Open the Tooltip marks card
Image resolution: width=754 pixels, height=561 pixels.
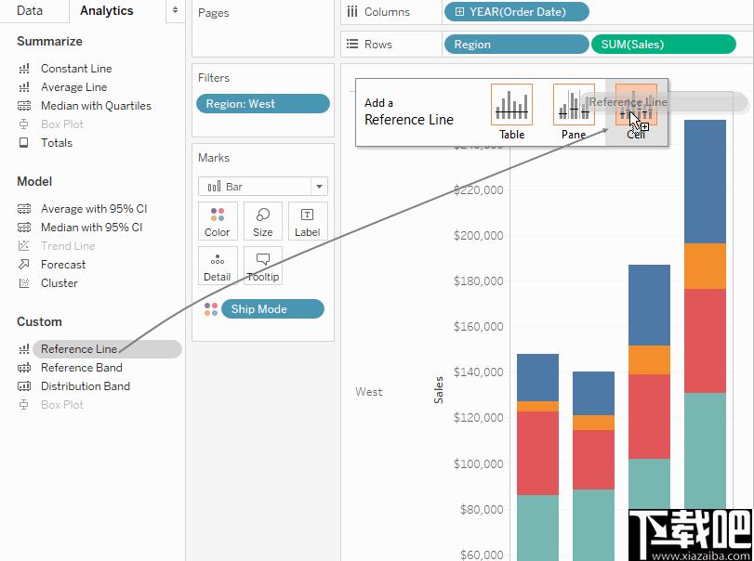262,266
